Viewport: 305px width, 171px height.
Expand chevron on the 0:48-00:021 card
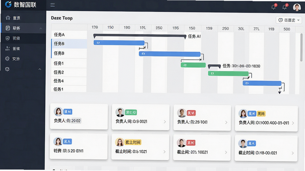click(293, 153)
